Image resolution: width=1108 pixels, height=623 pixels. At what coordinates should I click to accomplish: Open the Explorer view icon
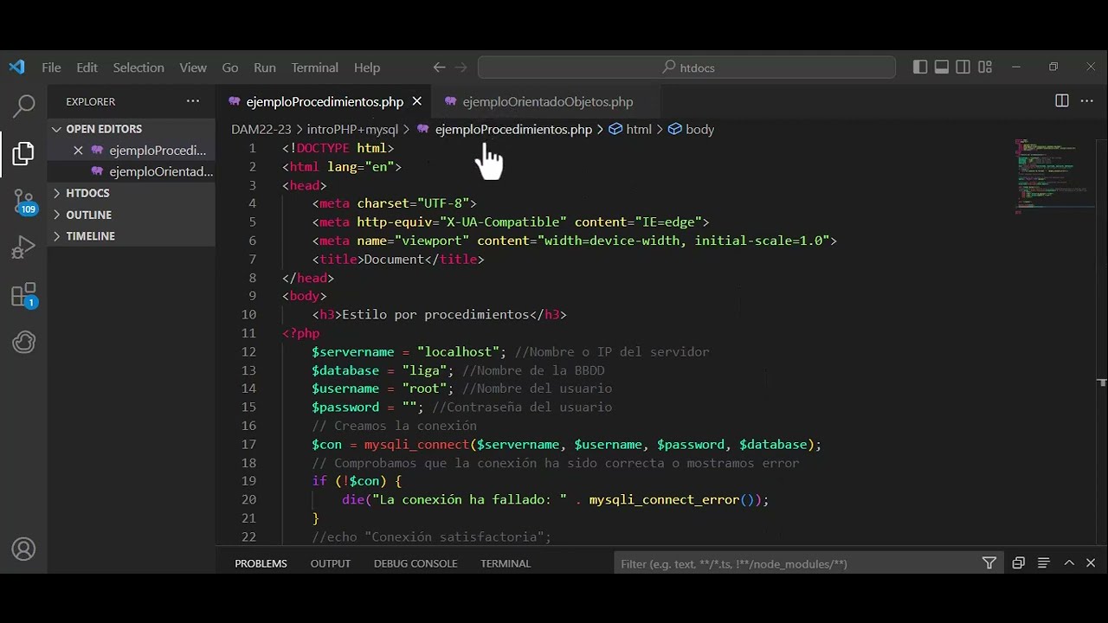point(23,154)
